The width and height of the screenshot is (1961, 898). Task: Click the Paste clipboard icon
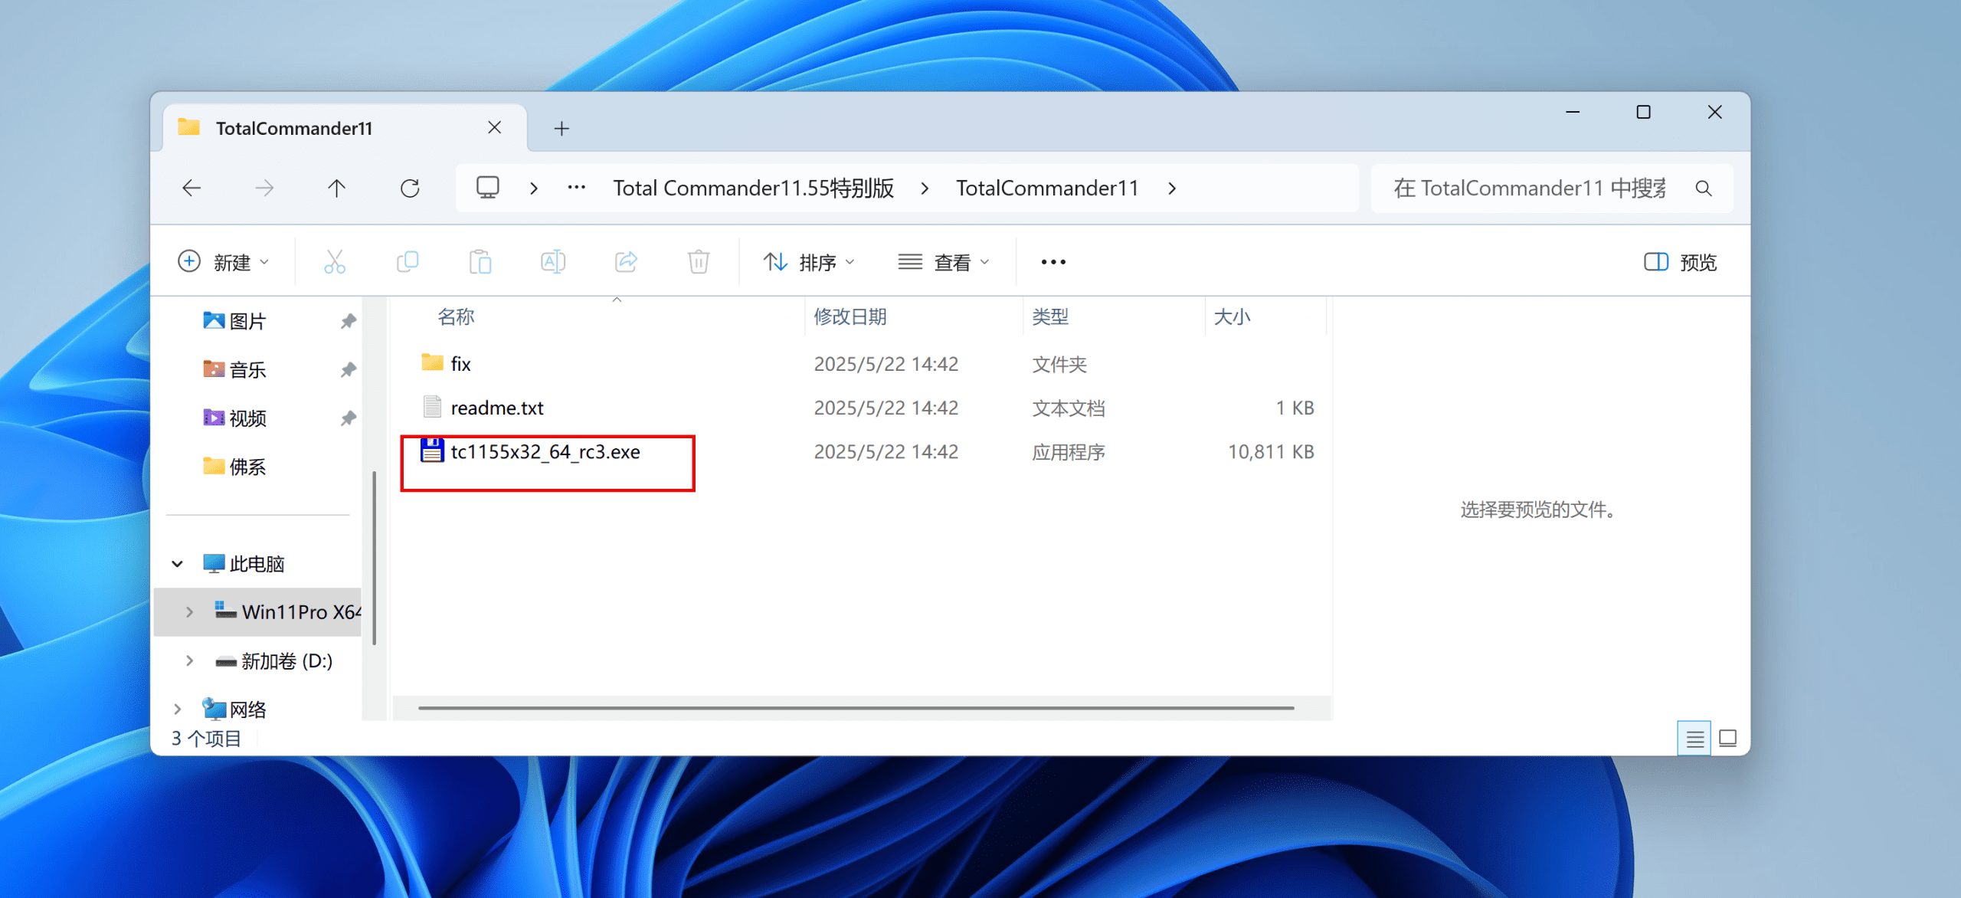(480, 262)
